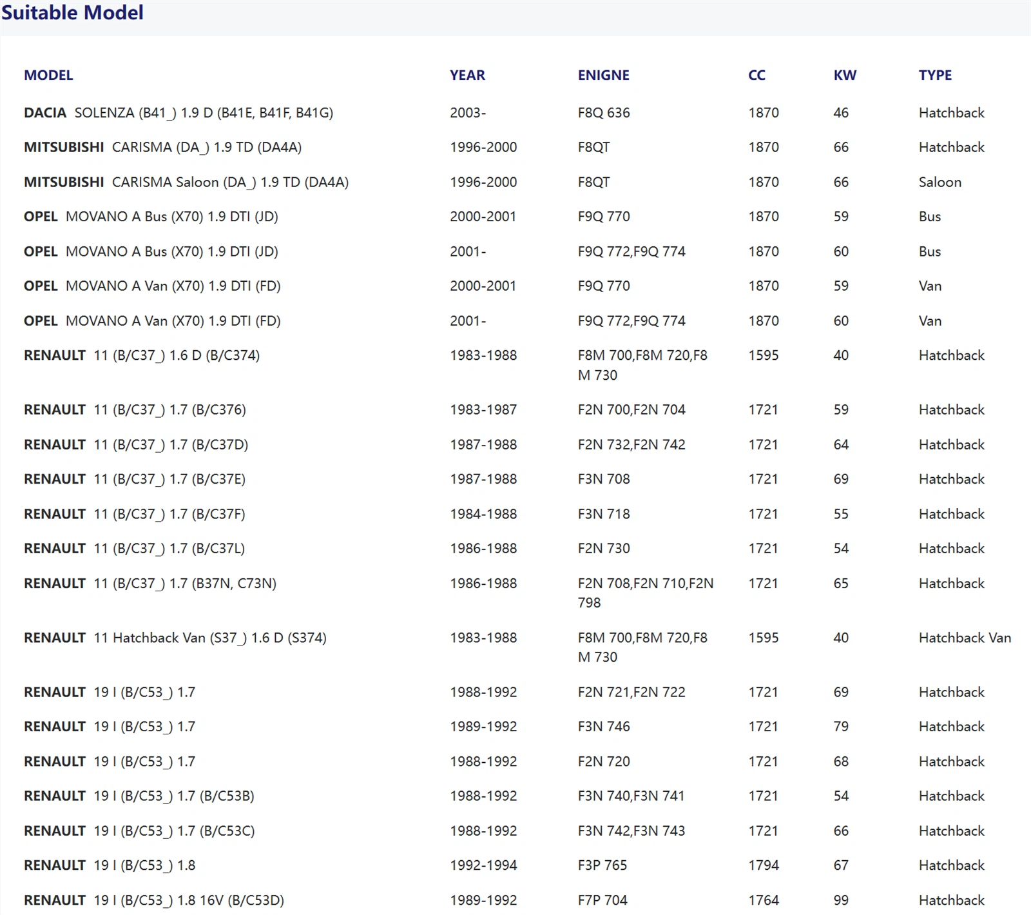The width and height of the screenshot is (1031, 915).
Task: Click engine code F8Q 636
Action: point(604,113)
